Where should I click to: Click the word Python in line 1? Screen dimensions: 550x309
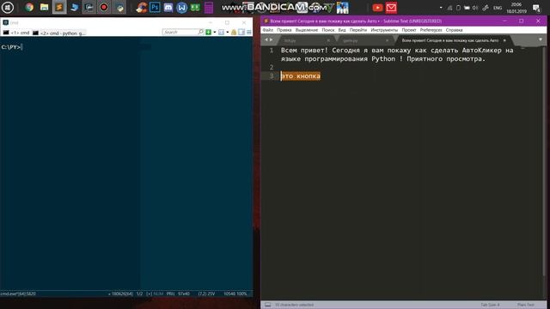(383, 59)
